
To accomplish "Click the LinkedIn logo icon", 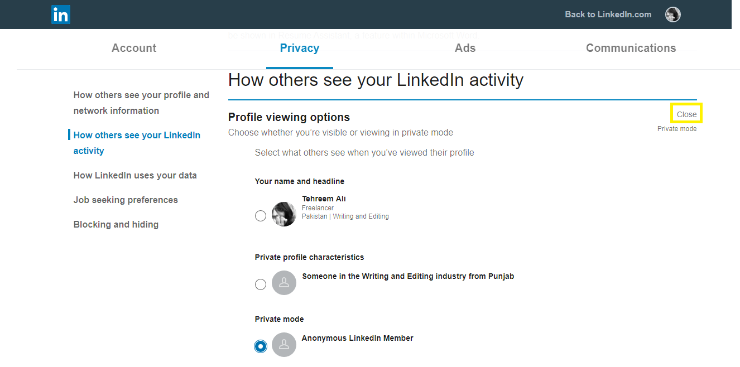I will click(61, 15).
